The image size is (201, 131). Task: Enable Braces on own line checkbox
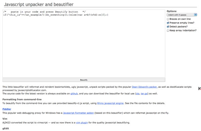pyautogui.click(x=168, y=19)
